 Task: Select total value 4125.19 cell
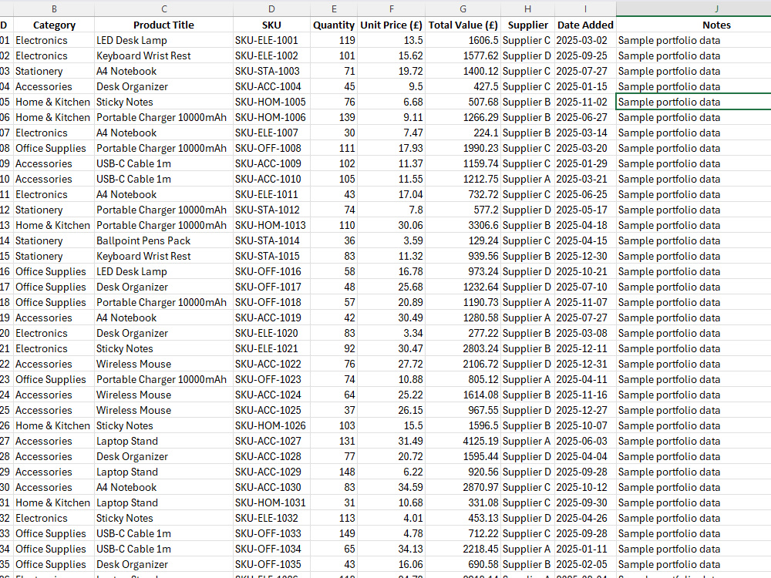pyautogui.click(x=463, y=441)
